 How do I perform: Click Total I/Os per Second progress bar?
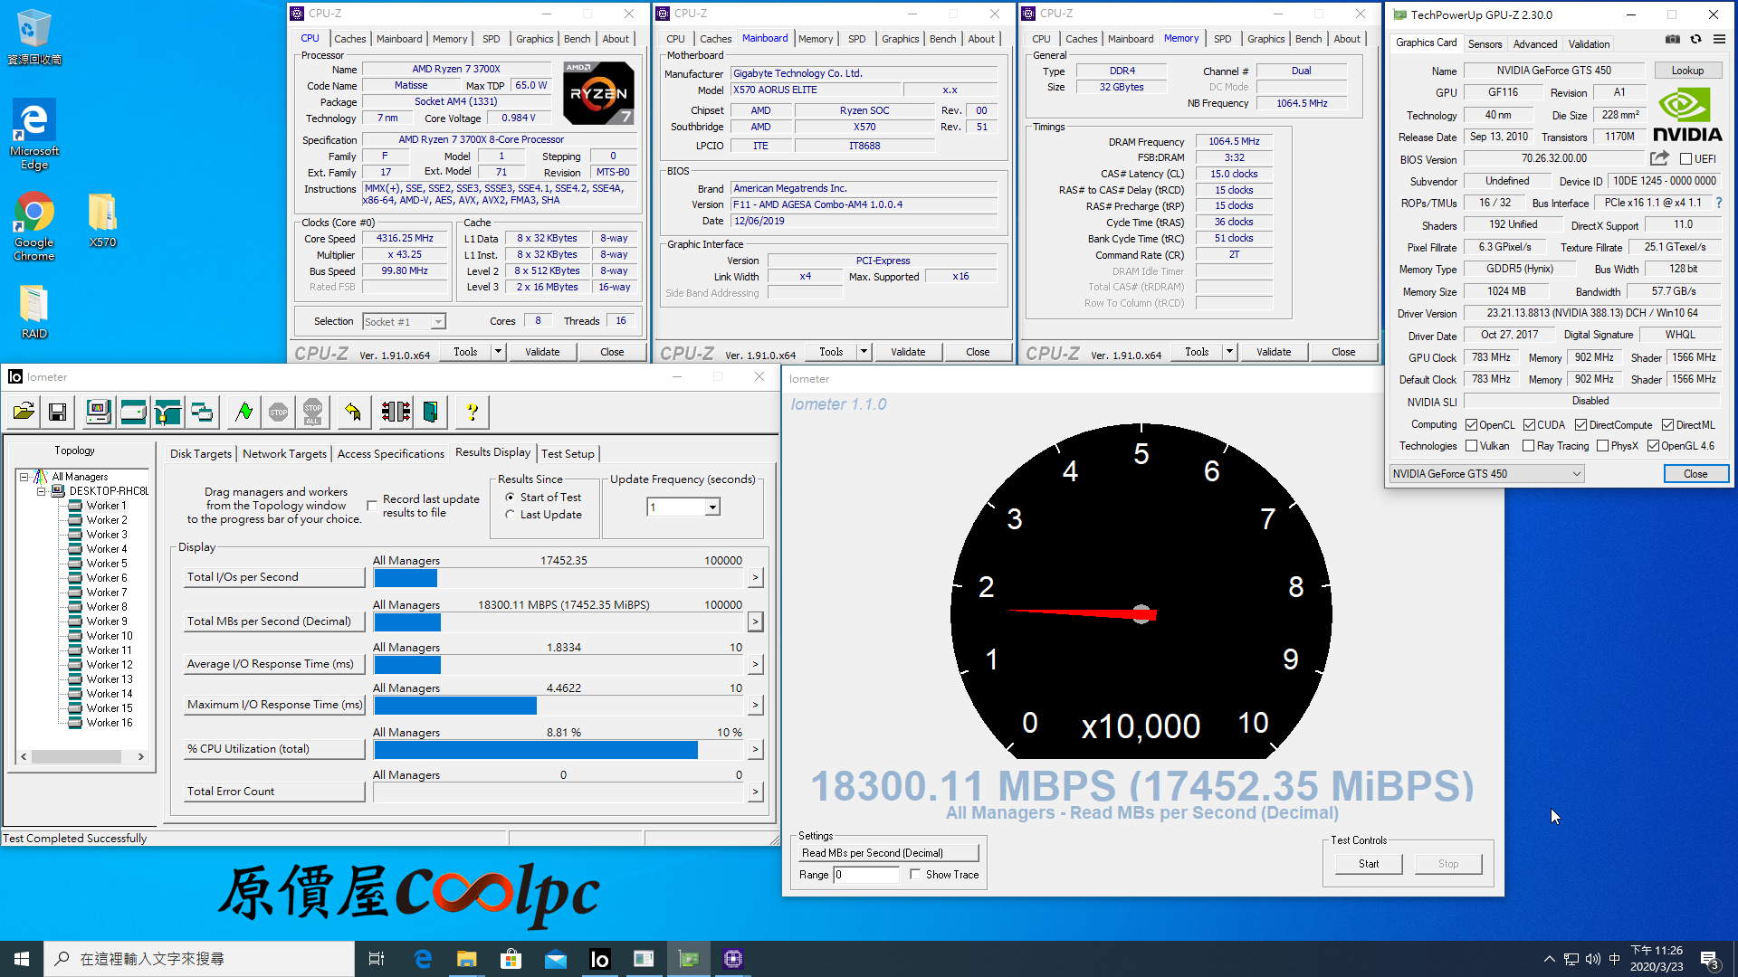coord(559,578)
